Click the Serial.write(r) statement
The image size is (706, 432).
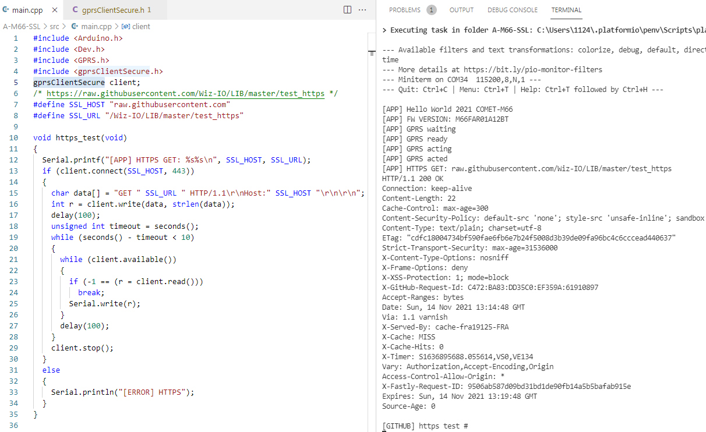pos(105,303)
